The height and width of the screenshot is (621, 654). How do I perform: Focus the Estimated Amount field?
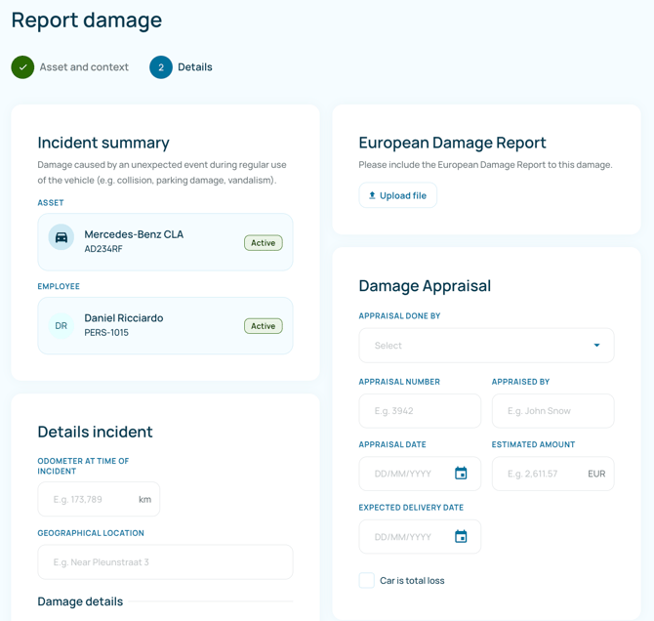coord(552,474)
